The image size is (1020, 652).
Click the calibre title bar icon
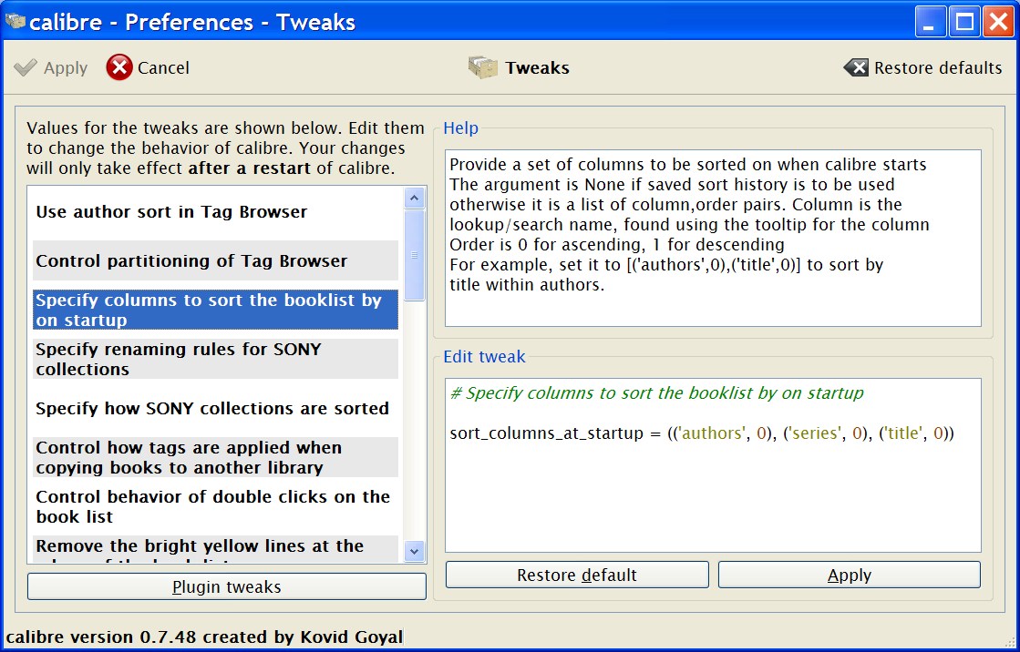(x=15, y=22)
